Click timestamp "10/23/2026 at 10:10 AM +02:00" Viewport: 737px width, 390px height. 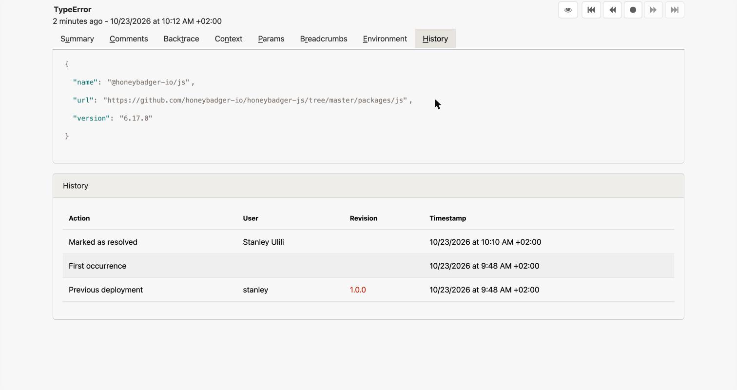click(485, 242)
